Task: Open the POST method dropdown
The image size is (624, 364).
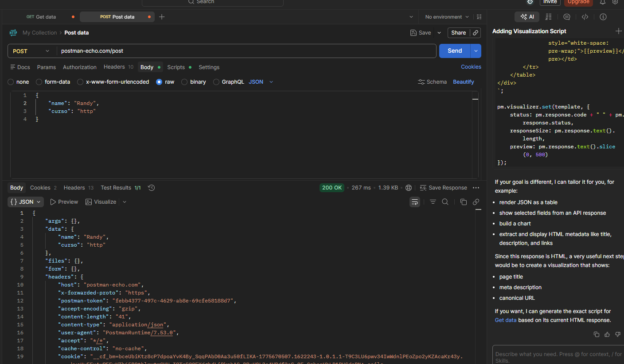Action: (31, 51)
